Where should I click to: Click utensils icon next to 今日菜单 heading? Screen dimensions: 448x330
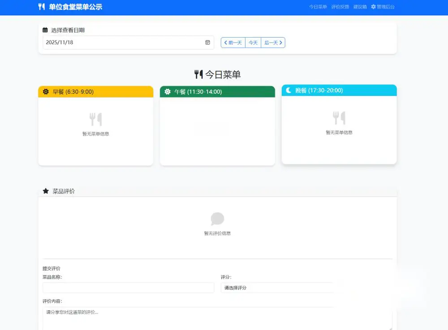click(x=198, y=74)
